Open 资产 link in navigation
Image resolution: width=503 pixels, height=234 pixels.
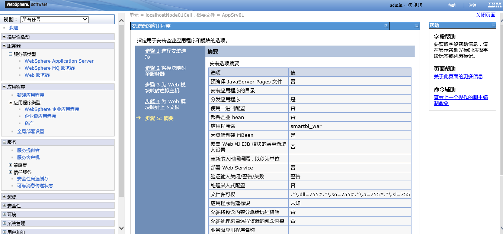tap(29, 123)
